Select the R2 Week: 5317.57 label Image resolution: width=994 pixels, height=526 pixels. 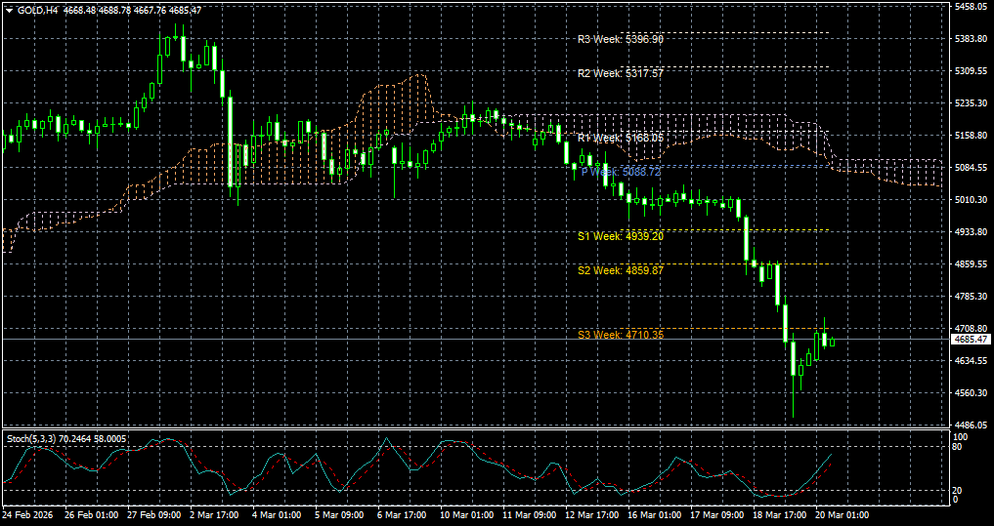coord(621,73)
